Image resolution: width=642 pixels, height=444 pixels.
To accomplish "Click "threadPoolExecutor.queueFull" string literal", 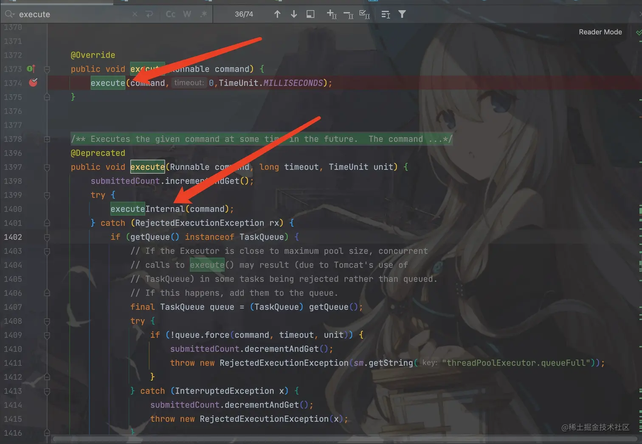I will [x=516, y=363].
